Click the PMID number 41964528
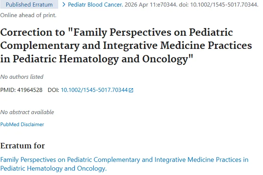The width and height of the screenshot is (263, 175). [30, 90]
